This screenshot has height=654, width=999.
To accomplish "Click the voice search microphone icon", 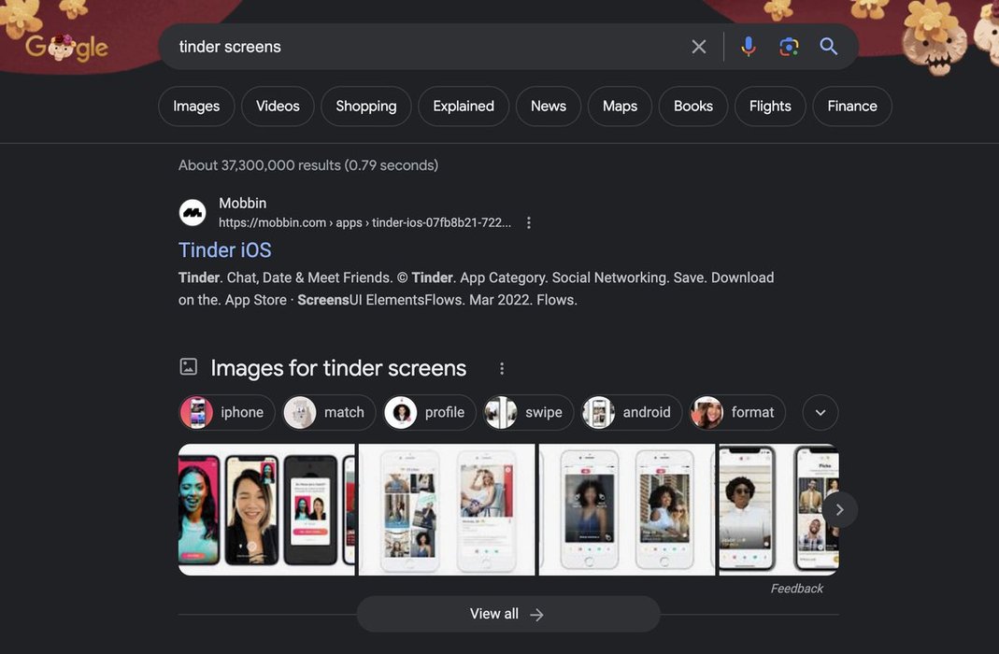I will click(x=748, y=47).
